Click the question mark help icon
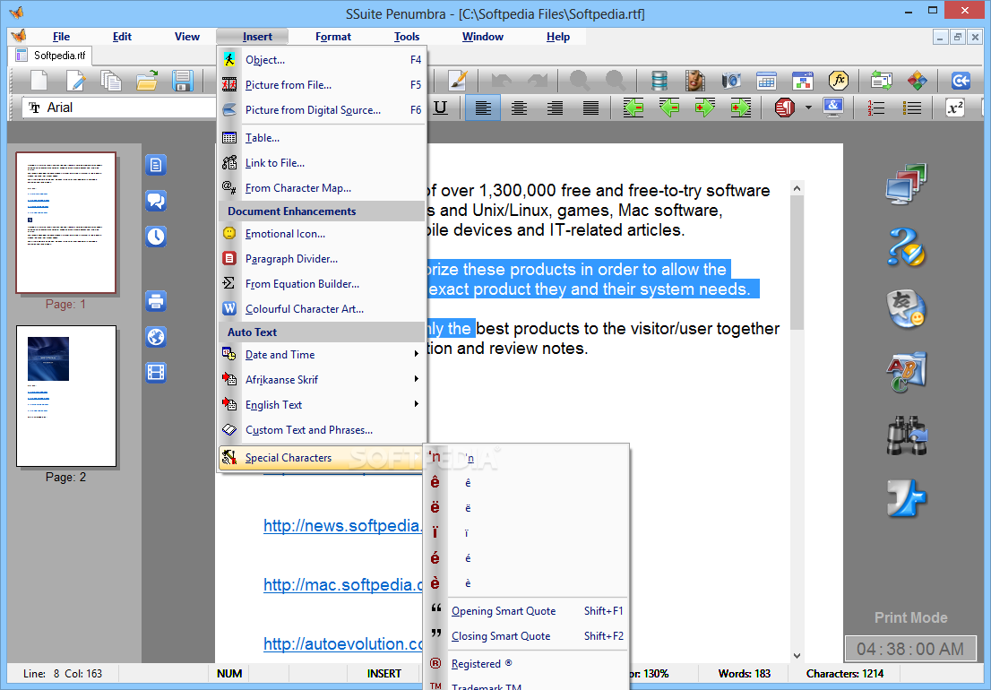The image size is (991, 690). pos(906,246)
